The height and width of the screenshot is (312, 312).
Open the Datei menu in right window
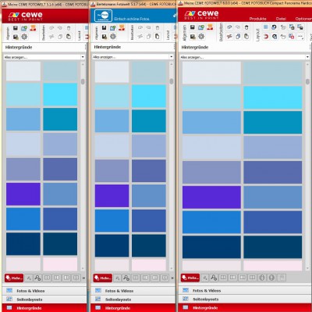pos(281,19)
